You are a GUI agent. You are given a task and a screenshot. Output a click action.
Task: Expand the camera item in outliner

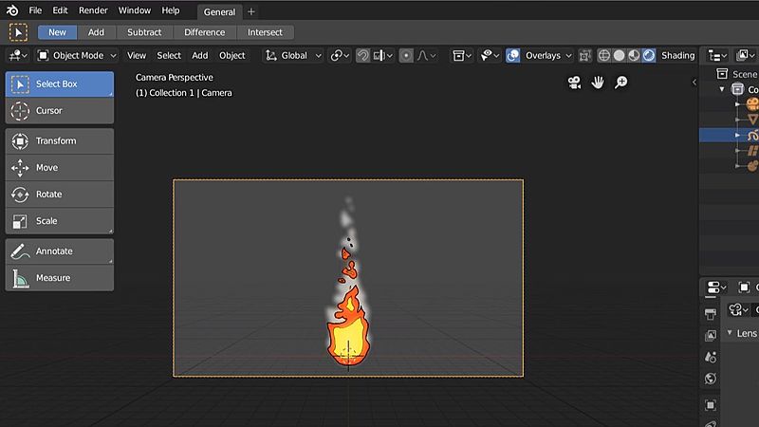737,104
